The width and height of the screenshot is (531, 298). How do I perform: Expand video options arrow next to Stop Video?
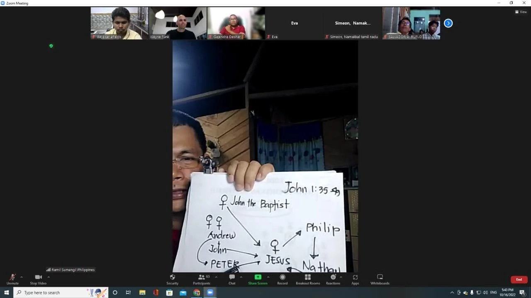coord(49,277)
